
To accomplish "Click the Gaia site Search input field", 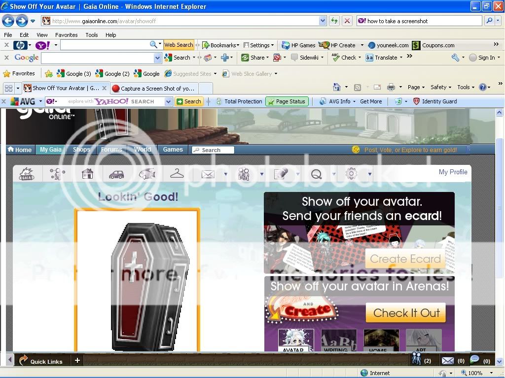I will (x=213, y=150).
